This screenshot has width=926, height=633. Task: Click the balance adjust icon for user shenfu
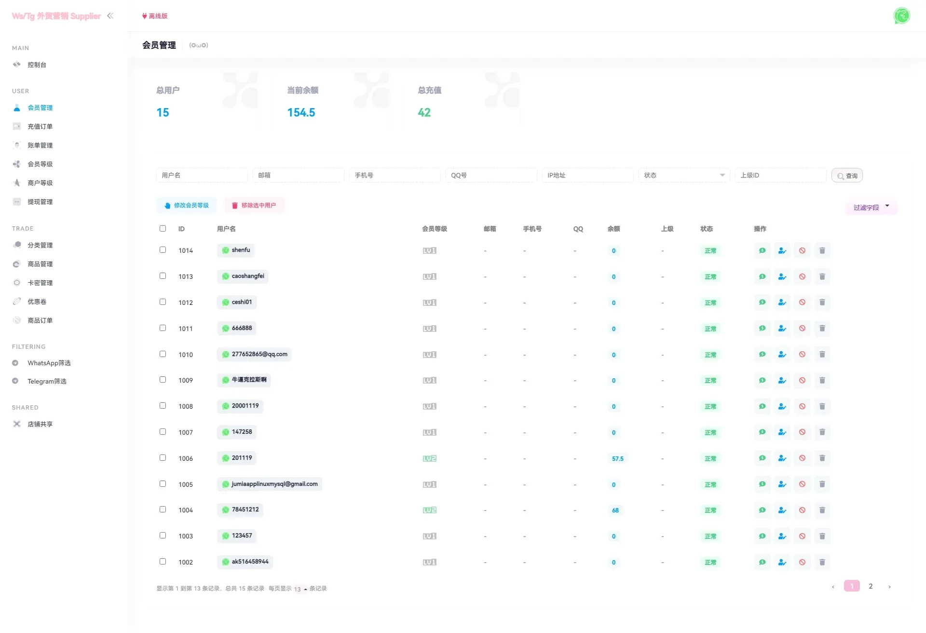pyautogui.click(x=762, y=250)
